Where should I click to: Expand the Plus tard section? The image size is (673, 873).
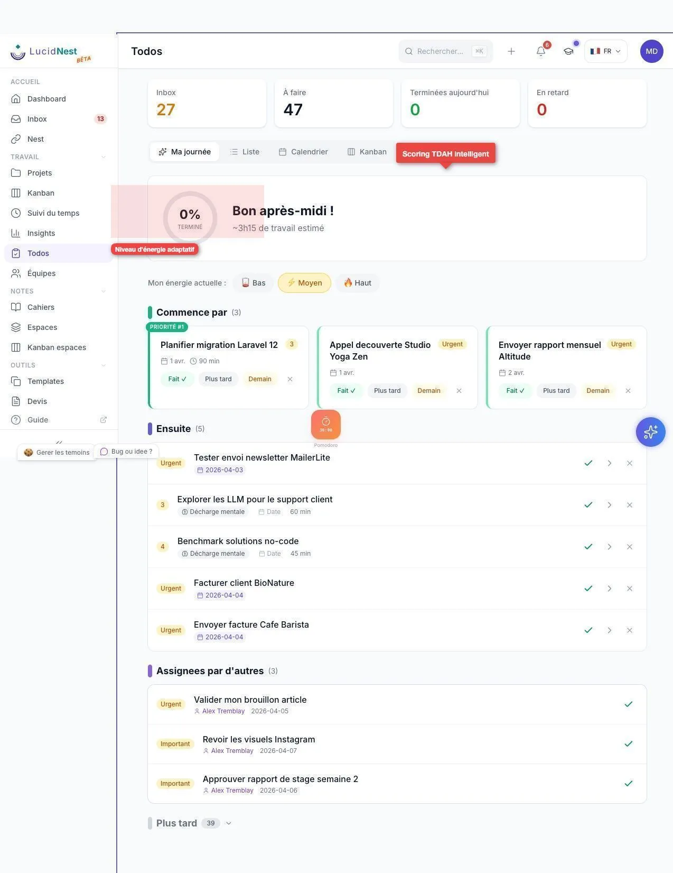229,823
